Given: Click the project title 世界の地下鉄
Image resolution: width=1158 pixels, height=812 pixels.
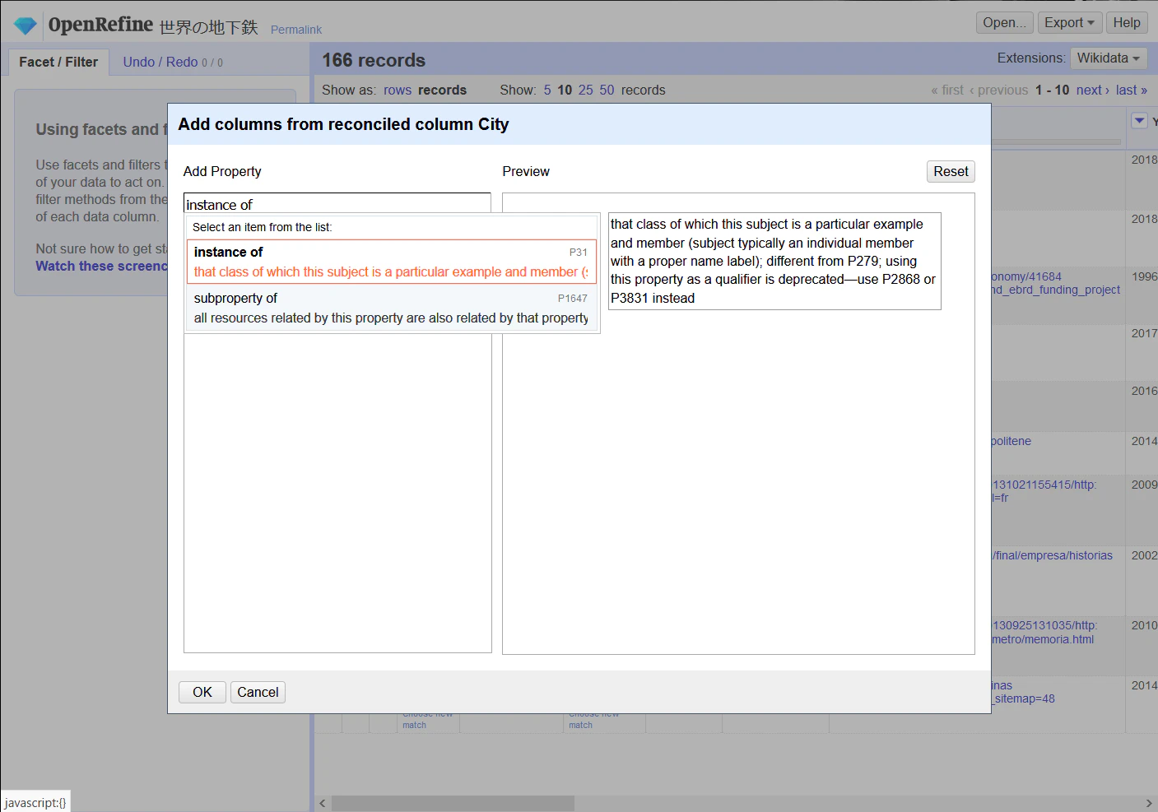Looking at the screenshot, I should pos(209,27).
